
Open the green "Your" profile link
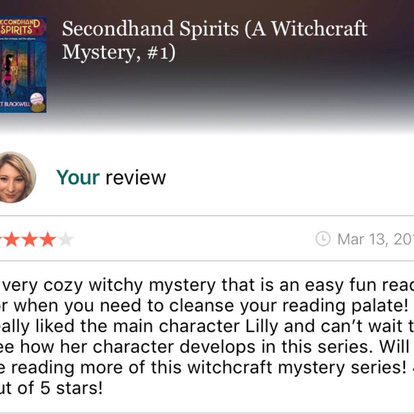[78, 177]
